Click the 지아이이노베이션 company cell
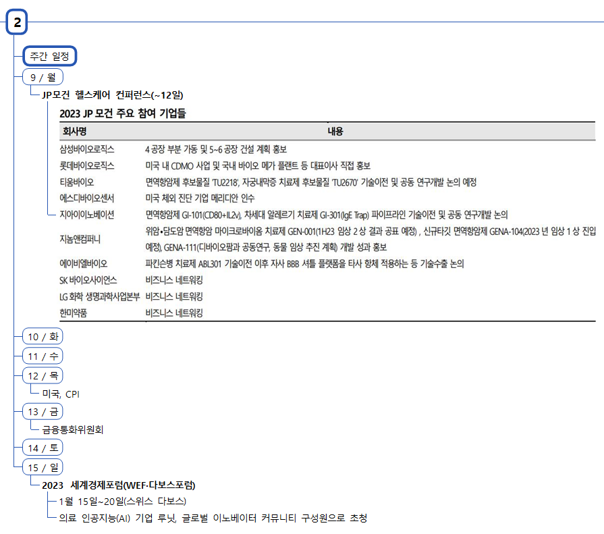The height and width of the screenshot is (534, 604). pos(86,215)
